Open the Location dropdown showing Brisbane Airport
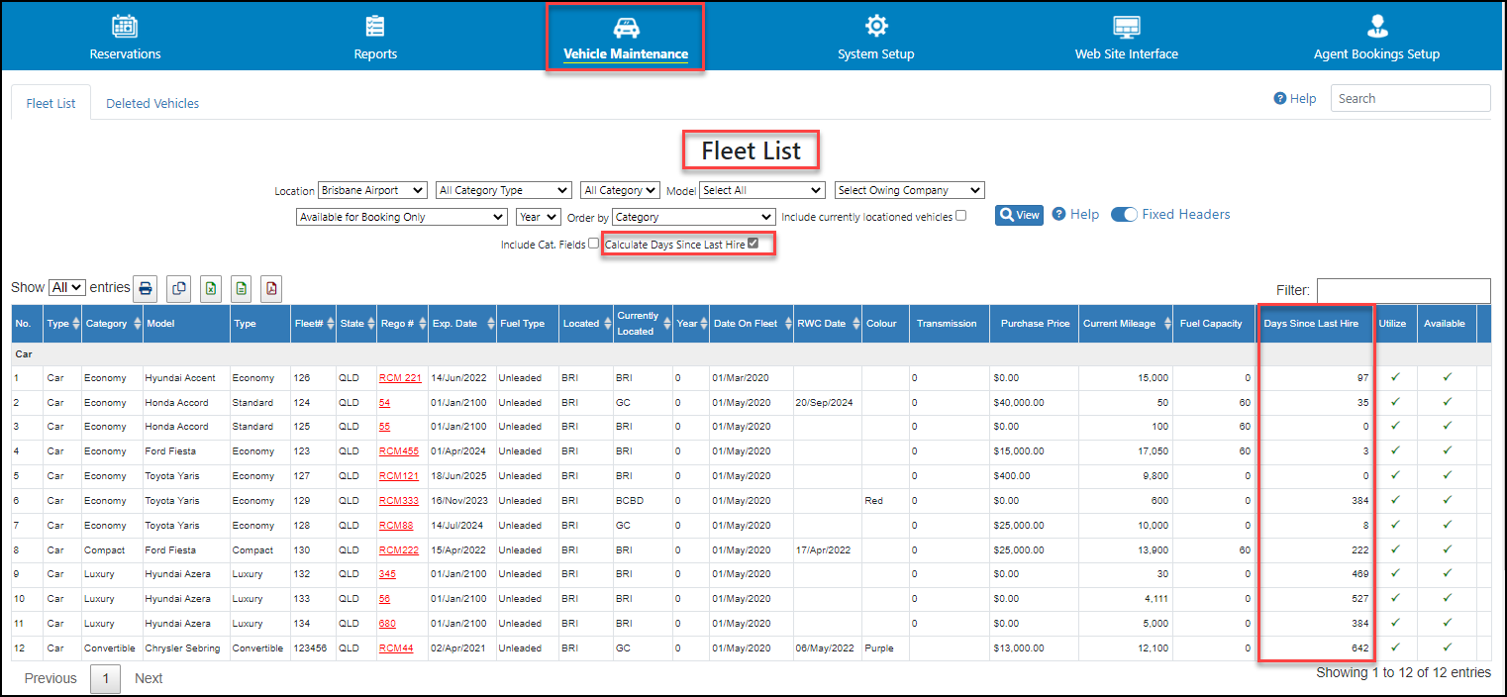The height and width of the screenshot is (697, 1507). (372, 190)
